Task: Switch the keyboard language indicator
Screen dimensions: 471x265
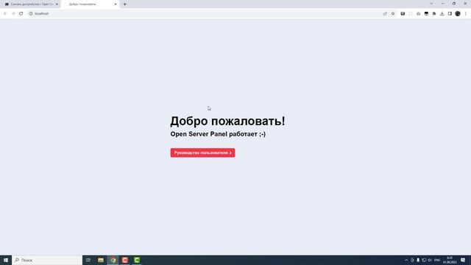Action: (437, 260)
